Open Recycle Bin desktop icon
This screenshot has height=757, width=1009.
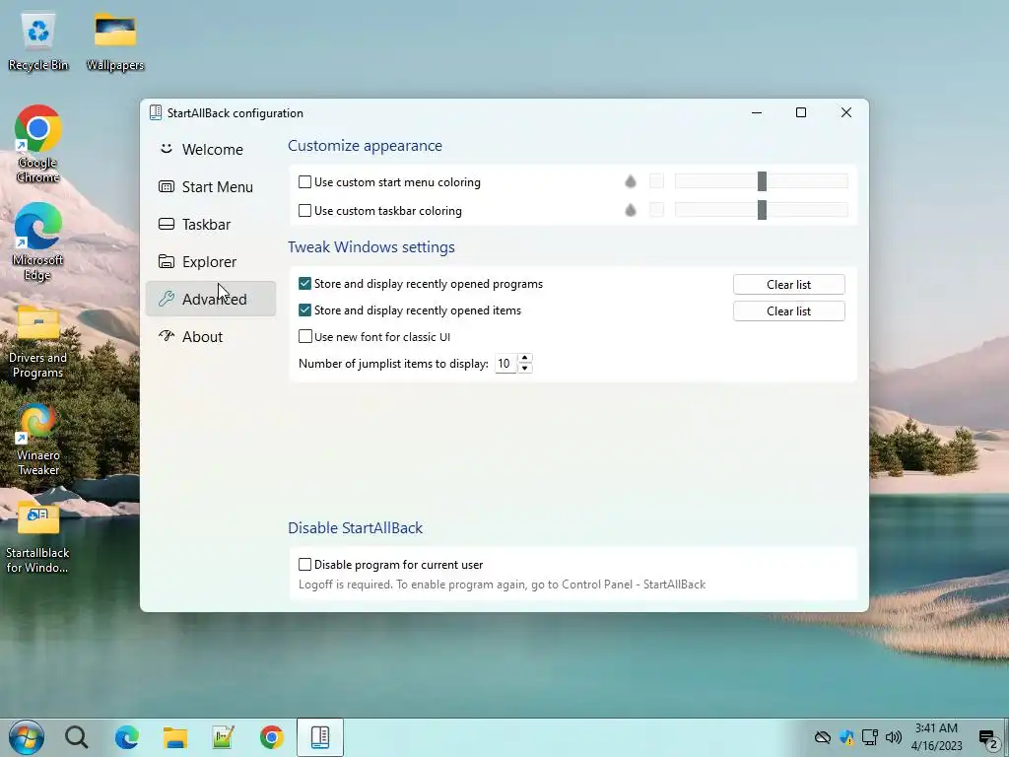pyautogui.click(x=38, y=41)
